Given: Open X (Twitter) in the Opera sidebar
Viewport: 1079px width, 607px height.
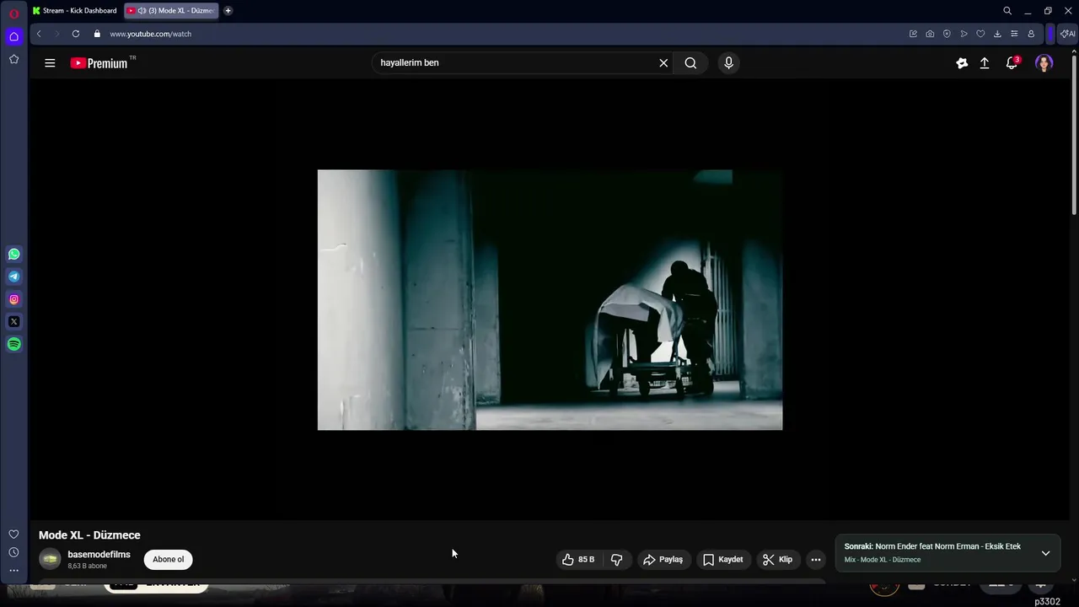Looking at the screenshot, I should pos(13,321).
